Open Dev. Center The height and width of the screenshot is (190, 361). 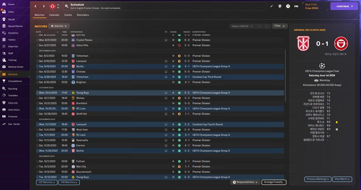click(x=15, y=124)
